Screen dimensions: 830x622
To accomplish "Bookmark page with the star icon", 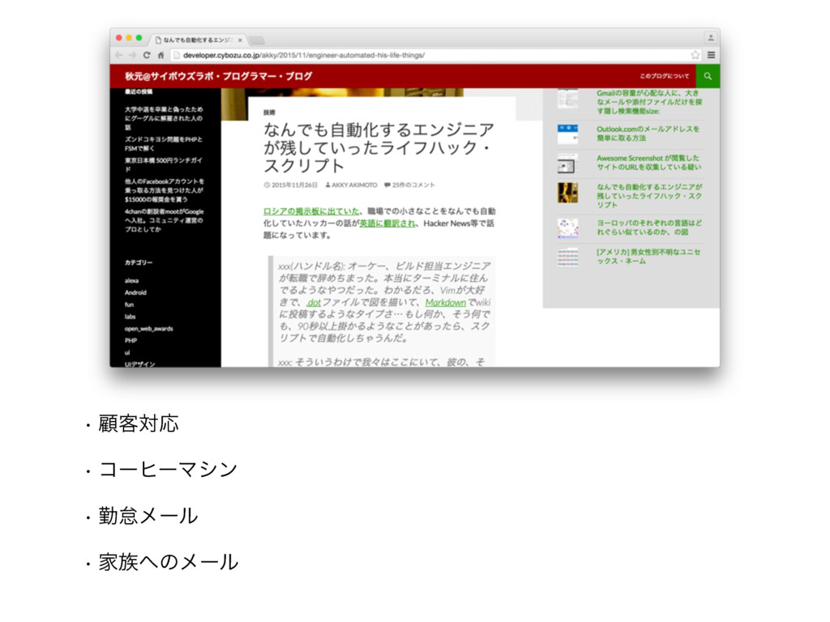I will pyautogui.click(x=695, y=55).
